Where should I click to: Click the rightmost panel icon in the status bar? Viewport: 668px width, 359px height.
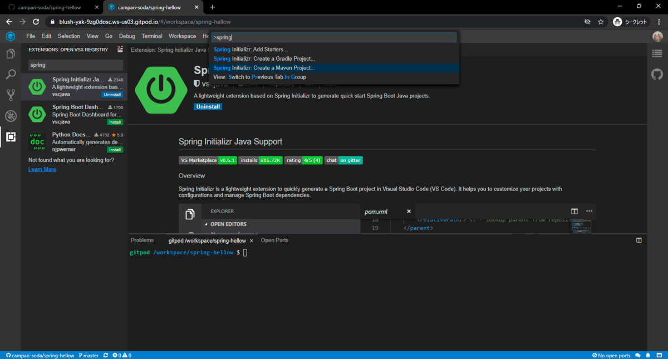coord(659,355)
